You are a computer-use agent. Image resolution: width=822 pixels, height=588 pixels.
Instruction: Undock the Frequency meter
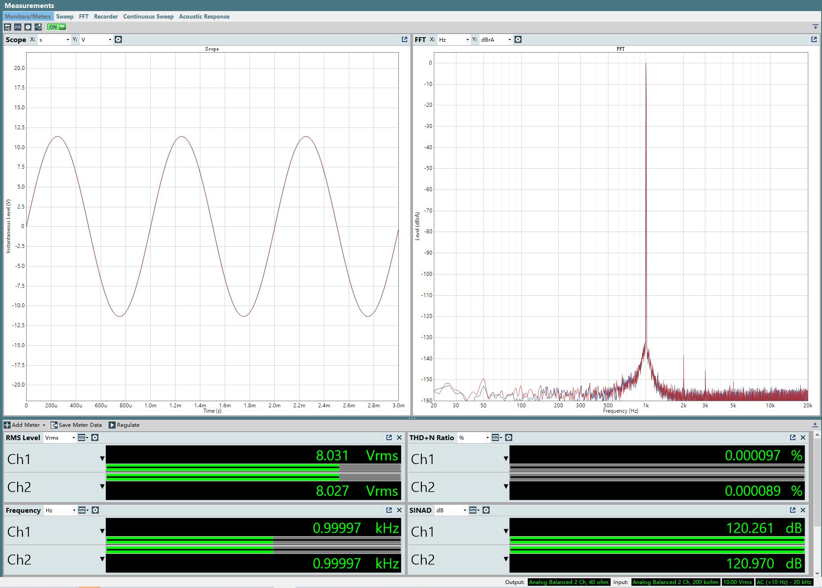tap(389, 510)
